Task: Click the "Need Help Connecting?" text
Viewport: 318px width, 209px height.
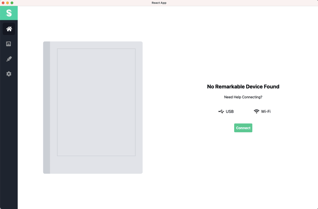Action: [x=243, y=97]
